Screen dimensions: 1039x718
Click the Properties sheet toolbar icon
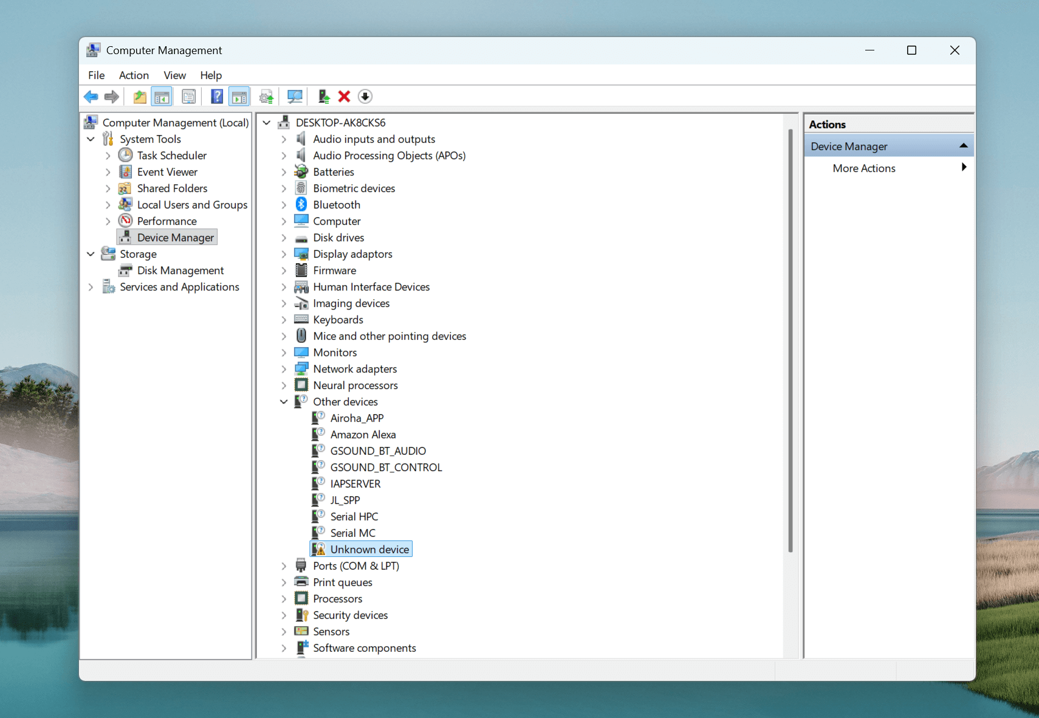point(189,97)
